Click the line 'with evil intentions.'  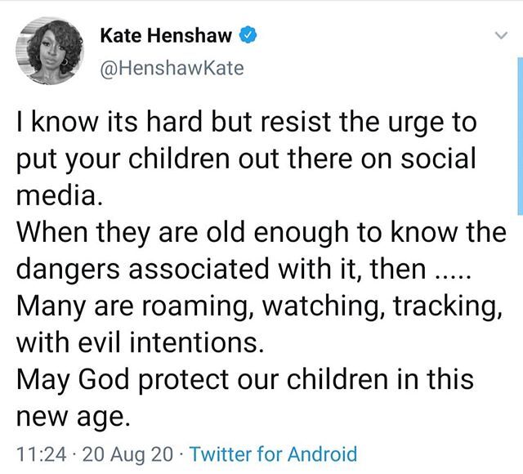point(140,342)
